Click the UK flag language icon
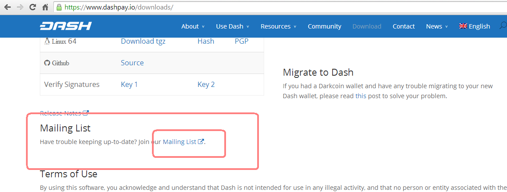This screenshot has height=192, width=507. [463, 26]
